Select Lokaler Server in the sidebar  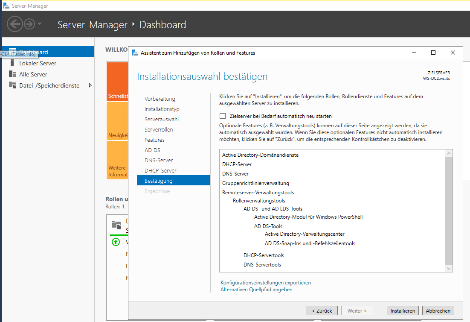point(38,63)
